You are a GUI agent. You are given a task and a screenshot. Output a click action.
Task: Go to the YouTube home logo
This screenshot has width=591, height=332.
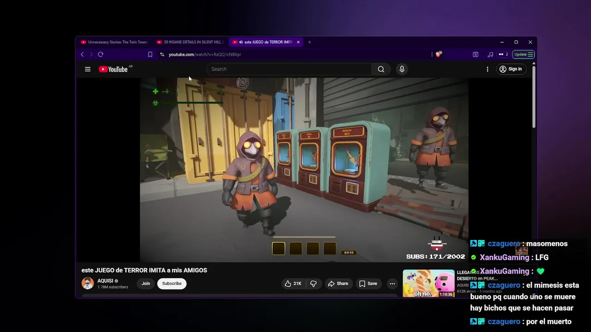pos(113,69)
